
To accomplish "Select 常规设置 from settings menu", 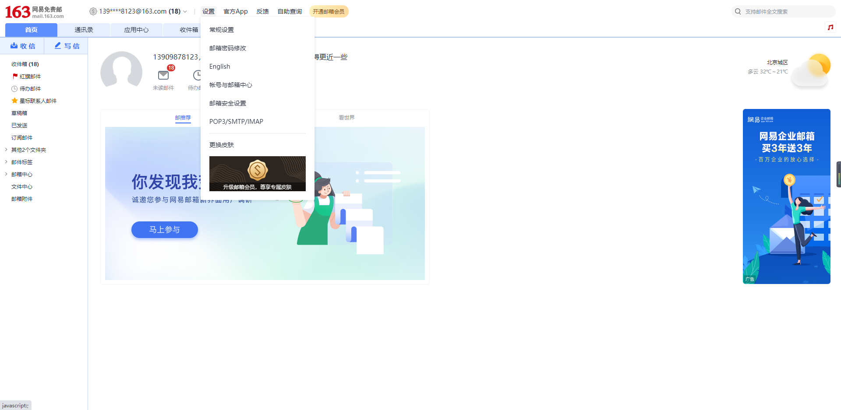I will [222, 30].
